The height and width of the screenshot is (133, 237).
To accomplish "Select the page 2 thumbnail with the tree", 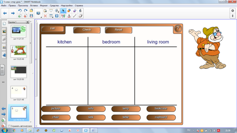I will (x=19, y=51).
